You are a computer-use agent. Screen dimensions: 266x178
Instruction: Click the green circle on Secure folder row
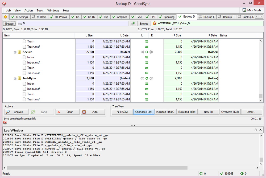click(147, 52)
